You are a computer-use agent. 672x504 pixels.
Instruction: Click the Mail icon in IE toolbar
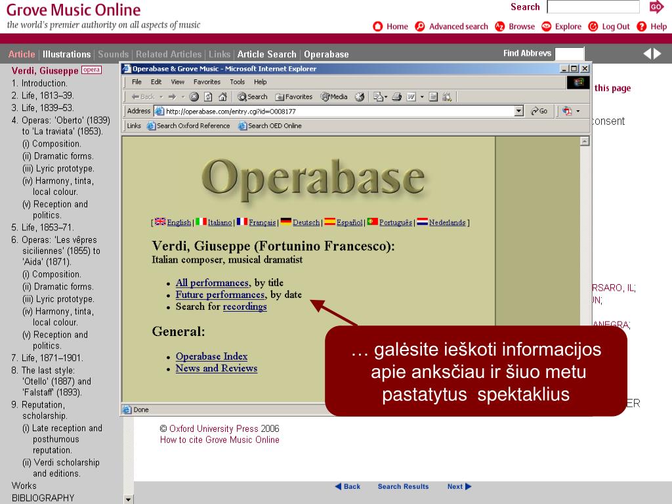[x=378, y=97]
